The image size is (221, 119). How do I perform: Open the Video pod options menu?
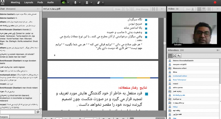pyautogui.click(x=218, y=9)
